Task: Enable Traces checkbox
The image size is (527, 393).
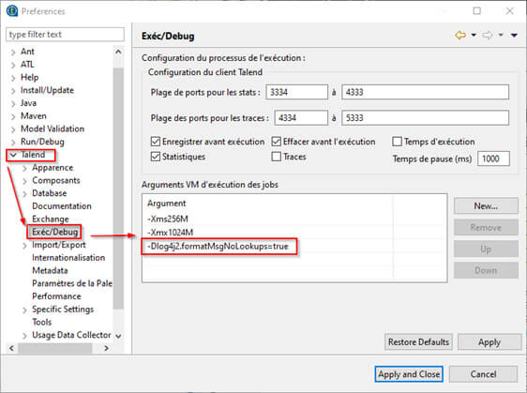Action: [277, 157]
